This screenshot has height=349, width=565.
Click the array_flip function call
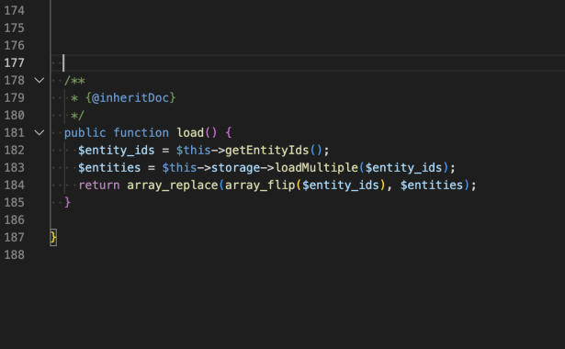[260, 186]
